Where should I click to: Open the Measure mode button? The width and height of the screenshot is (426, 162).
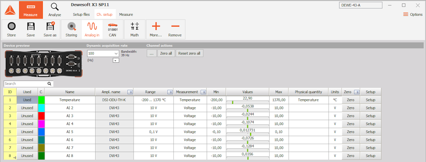click(31, 10)
